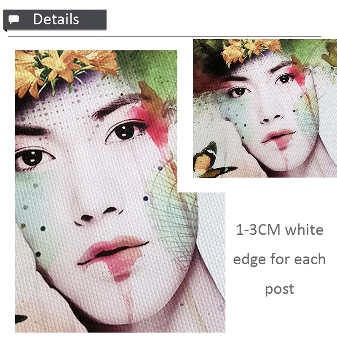Select the large close-up canvas face image
The width and height of the screenshot is (337, 337).
120,191
